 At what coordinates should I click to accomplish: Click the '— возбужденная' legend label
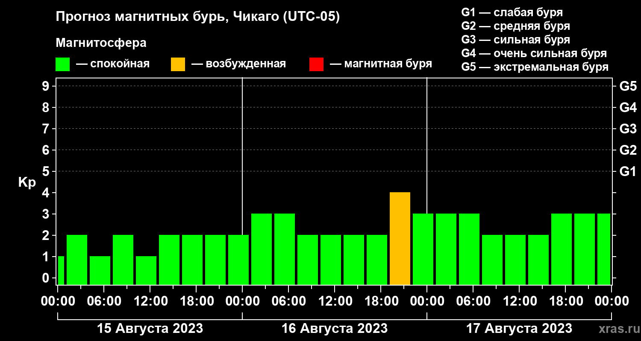[239, 64]
